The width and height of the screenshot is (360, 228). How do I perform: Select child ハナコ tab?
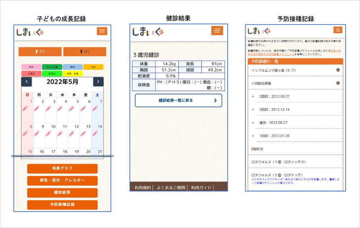85,51
